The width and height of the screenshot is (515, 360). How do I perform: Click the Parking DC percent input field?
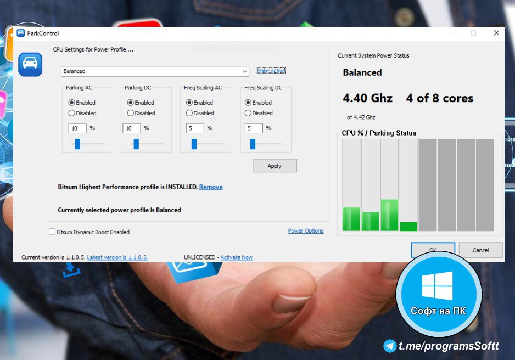tap(131, 128)
